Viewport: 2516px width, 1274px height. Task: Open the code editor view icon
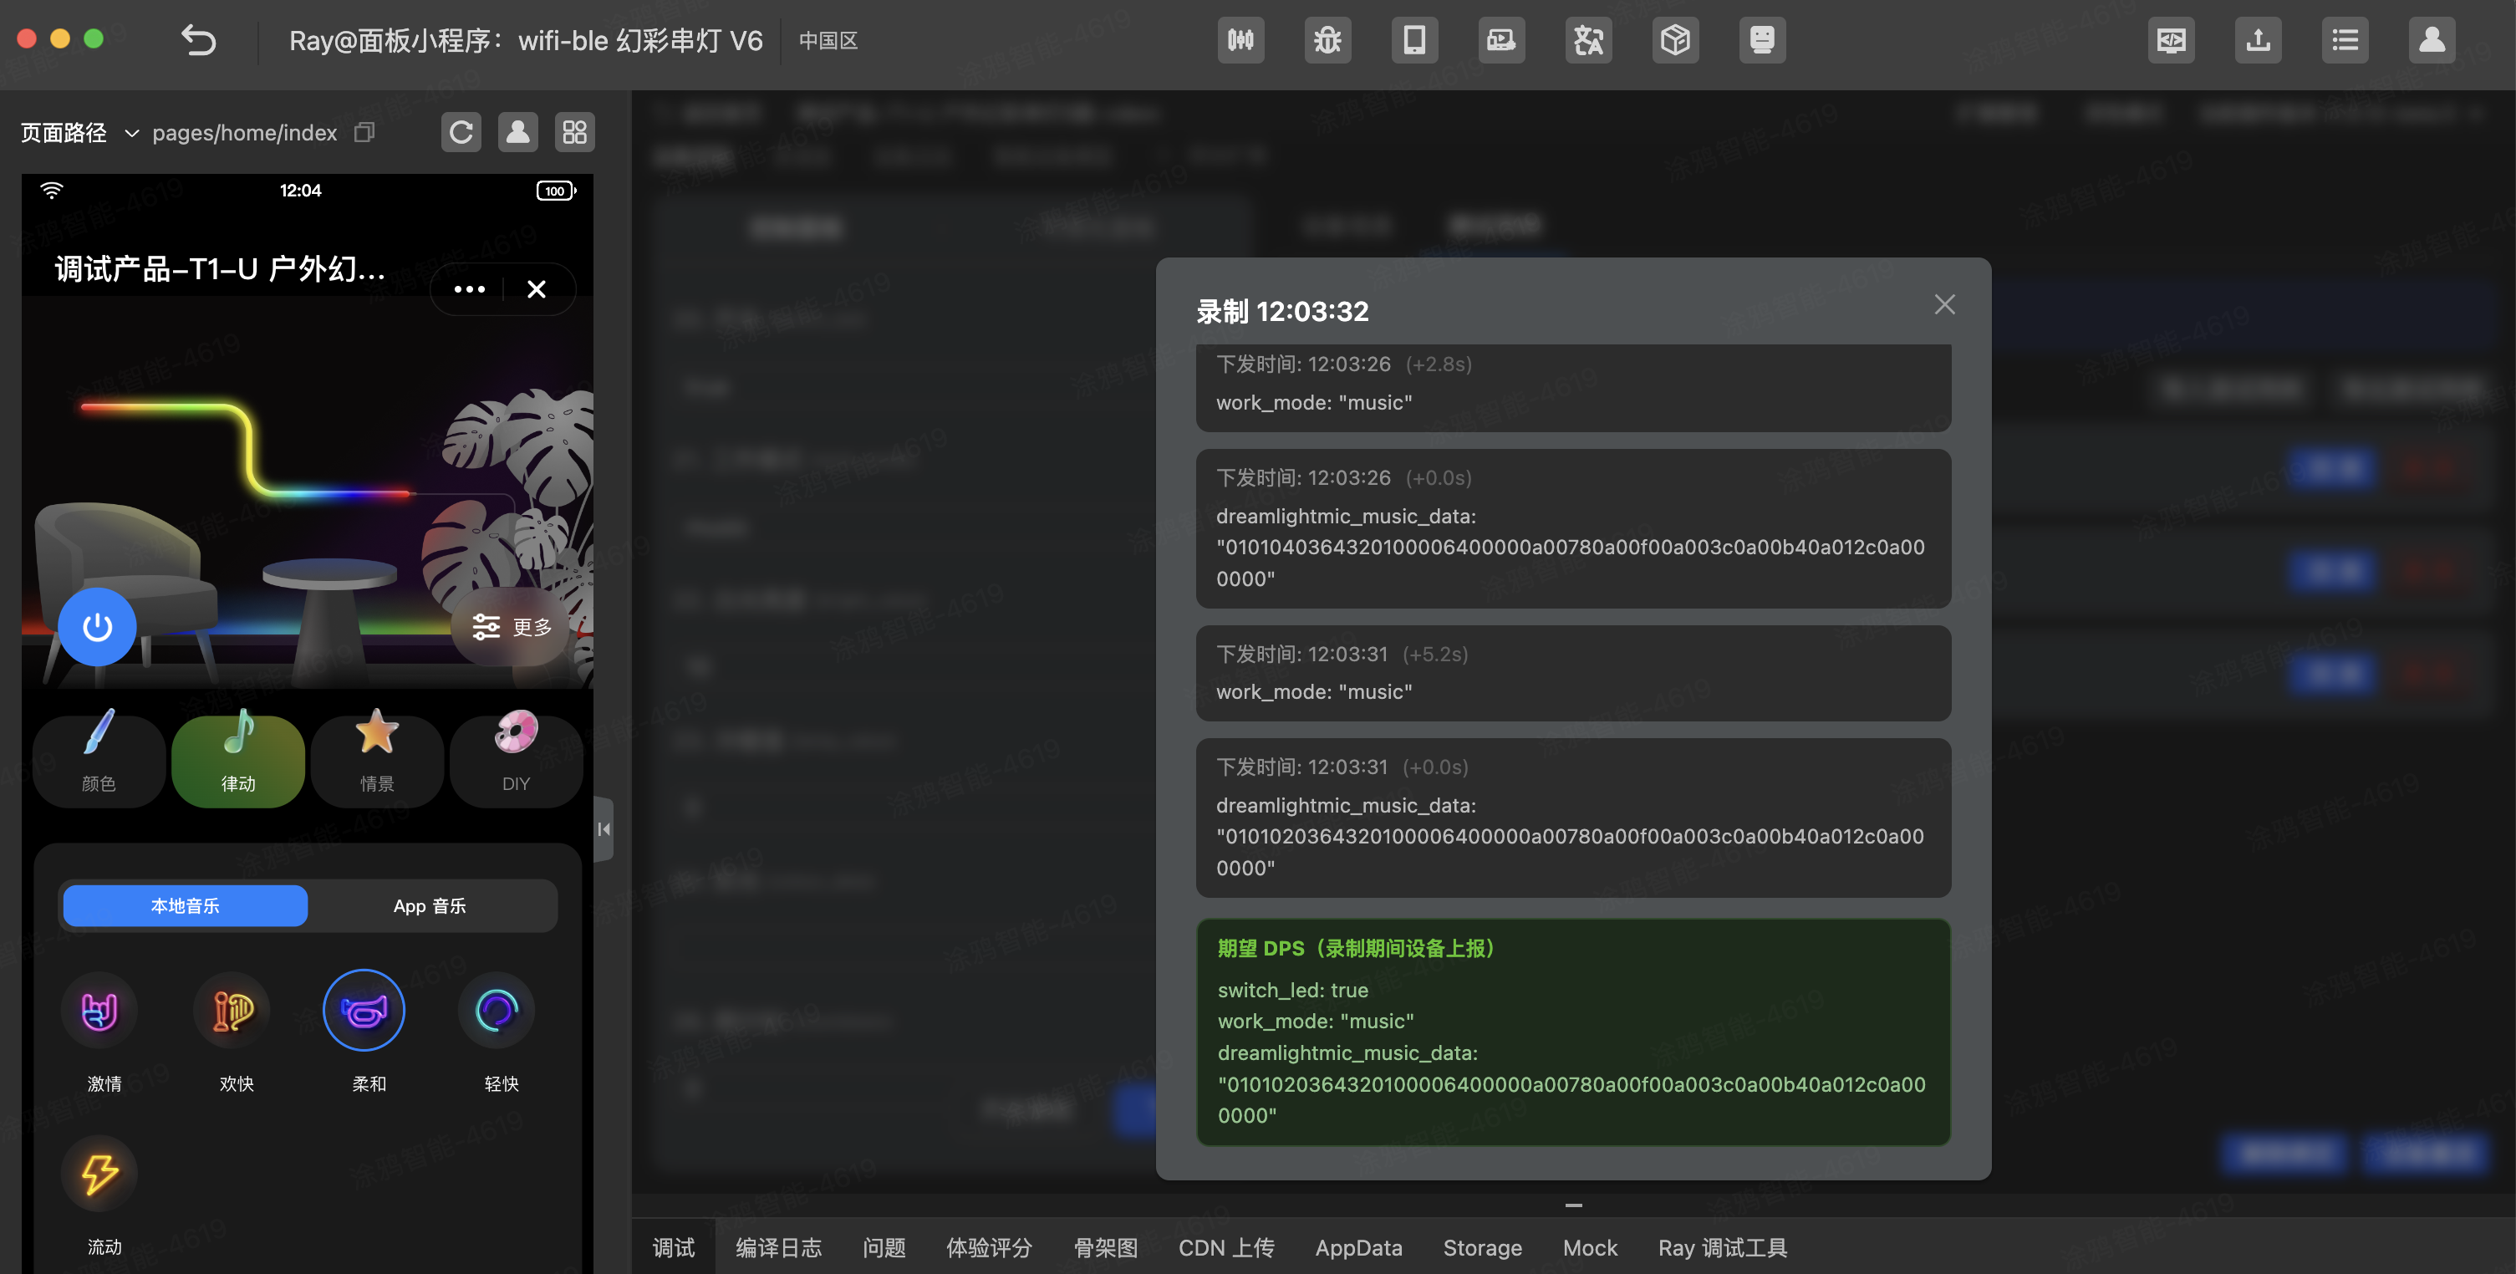(x=2172, y=40)
